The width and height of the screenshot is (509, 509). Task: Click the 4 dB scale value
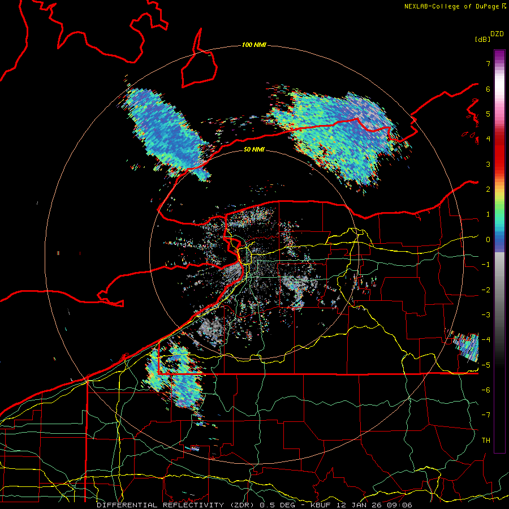coord(488,139)
